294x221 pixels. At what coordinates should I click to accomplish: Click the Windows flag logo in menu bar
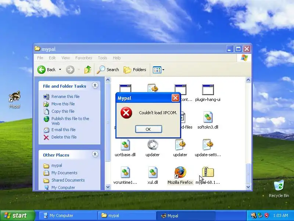[244, 58]
